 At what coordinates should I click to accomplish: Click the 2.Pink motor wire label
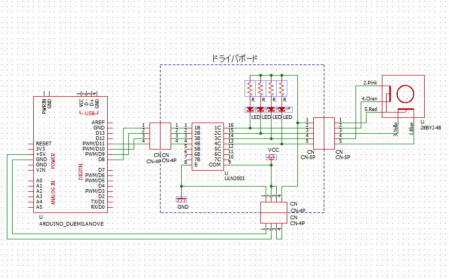(x=370, y=83)
